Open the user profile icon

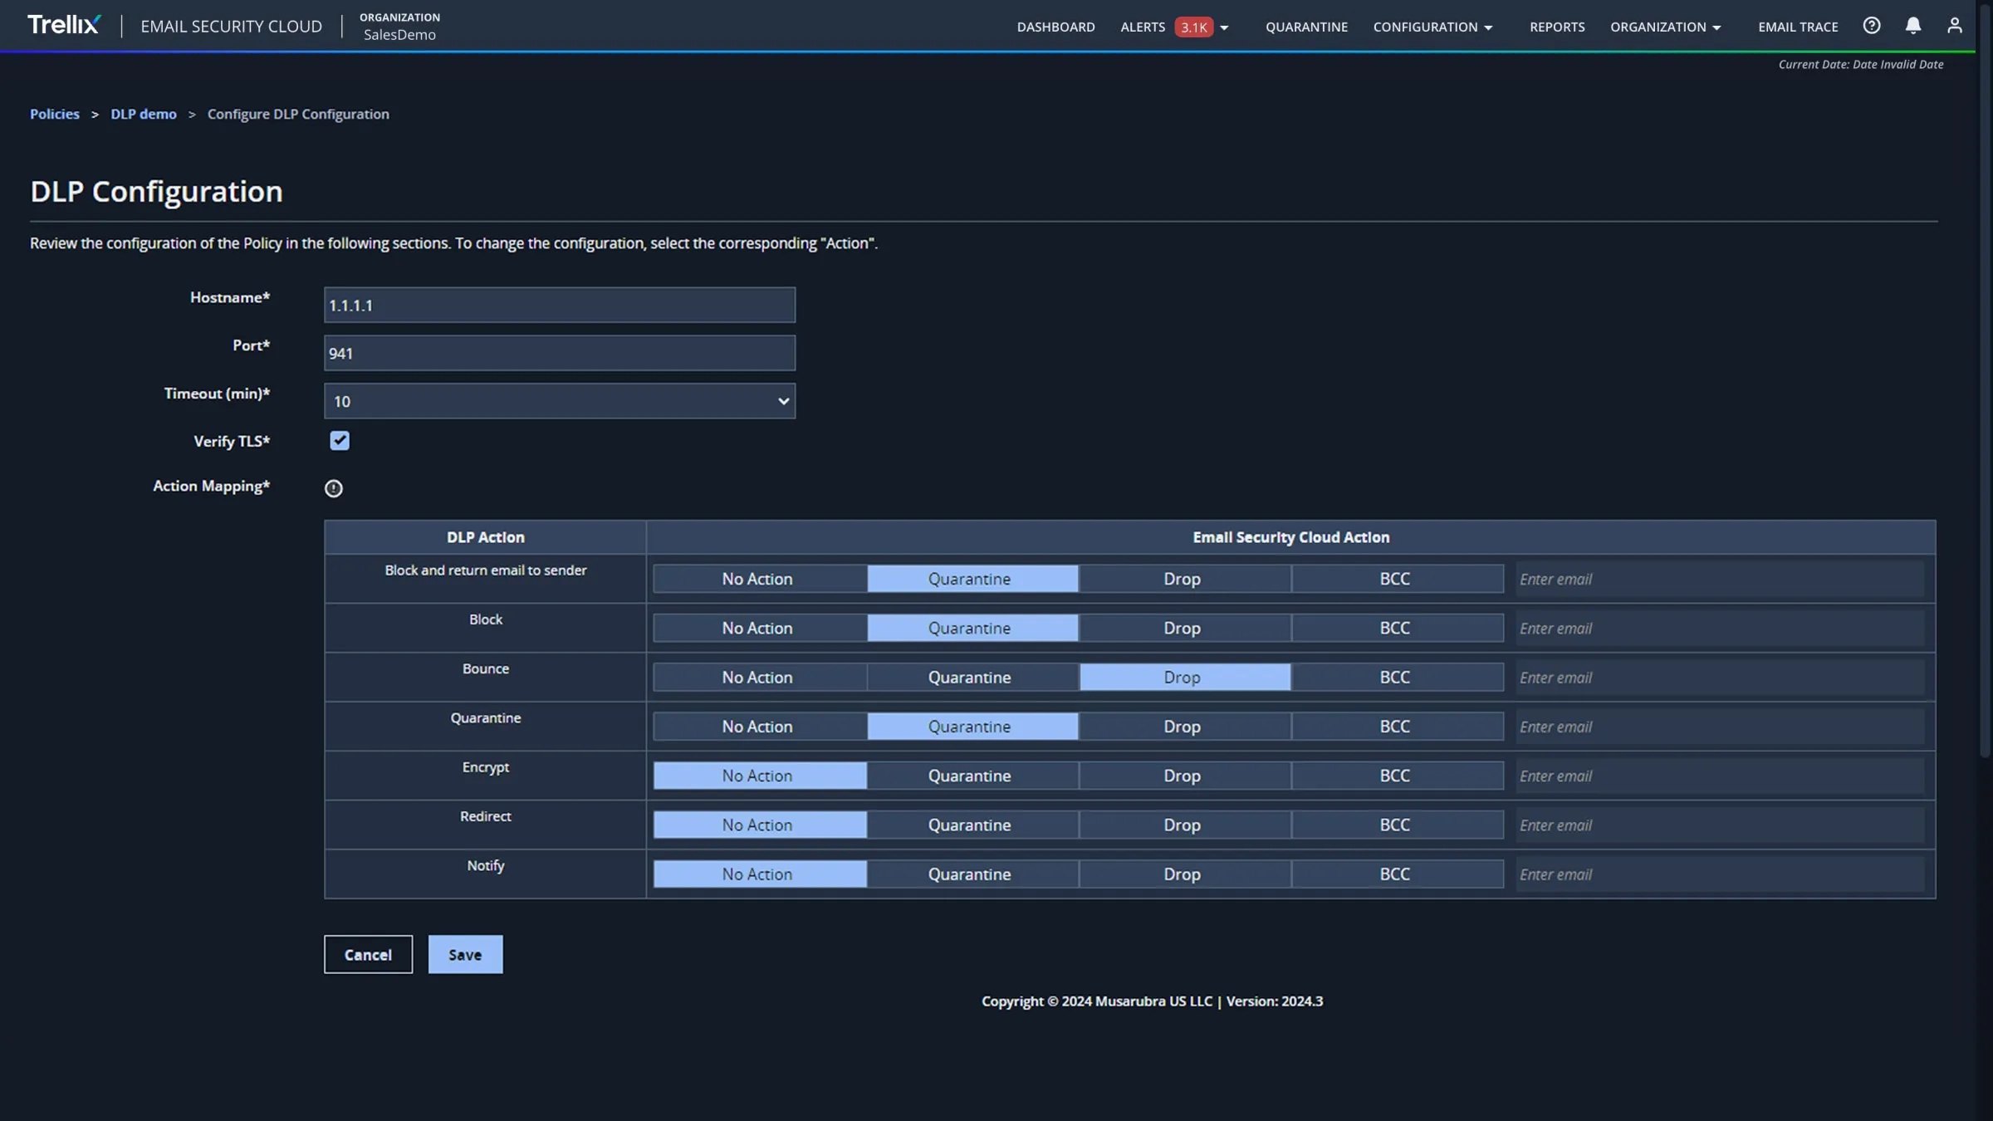point(1954,26)
